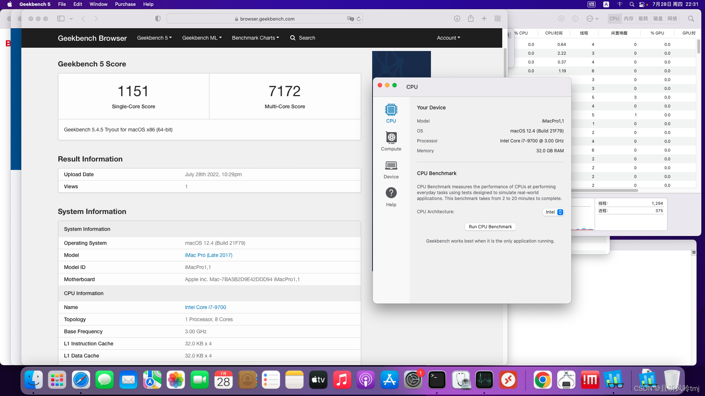
Task: Open App Store from the Dock
Action: pyautogui.click(x=389, y=380)
